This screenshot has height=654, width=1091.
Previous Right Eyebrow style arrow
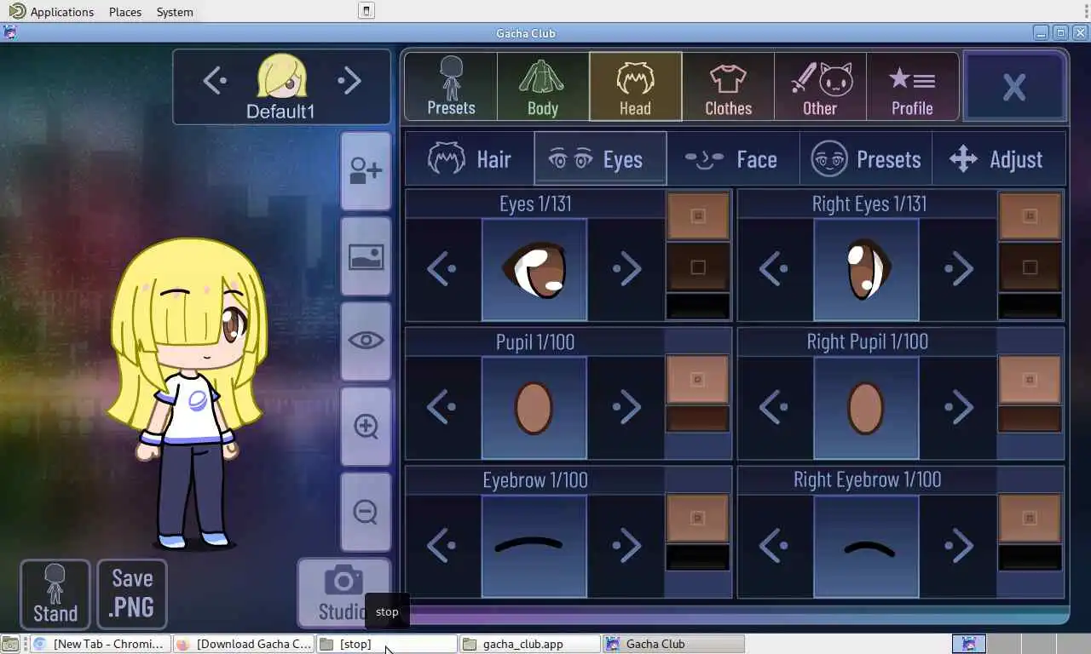(775, 545)
